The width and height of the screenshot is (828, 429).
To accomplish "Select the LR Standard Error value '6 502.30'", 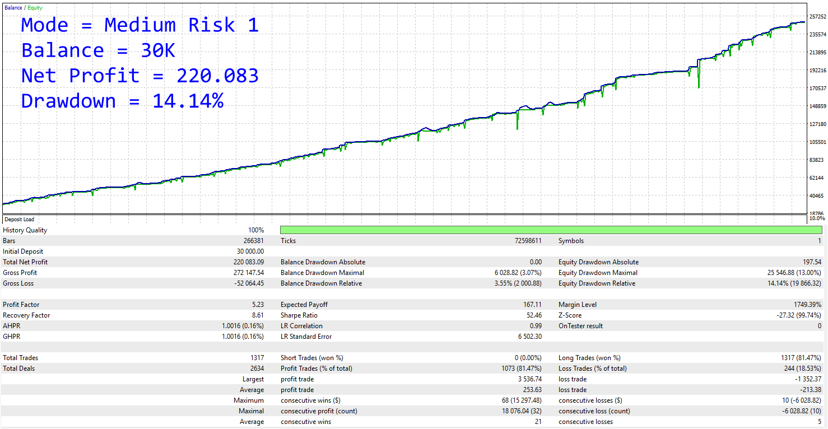I will [529, 337].
